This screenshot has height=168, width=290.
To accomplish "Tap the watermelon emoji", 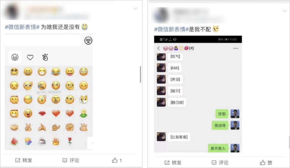I will click(14, 141).
